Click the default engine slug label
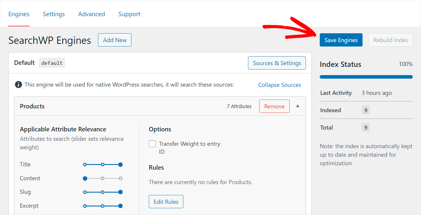Image resolution: width=421 pixels, height=215 pixels. click(x=52, y=63)
